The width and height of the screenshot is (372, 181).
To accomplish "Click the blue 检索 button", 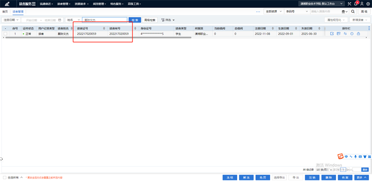I will (x=135, y=20).
